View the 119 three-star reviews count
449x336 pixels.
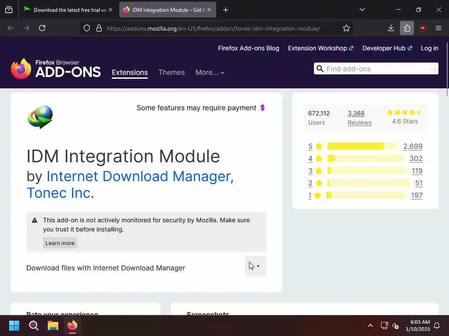pos(417,171)
